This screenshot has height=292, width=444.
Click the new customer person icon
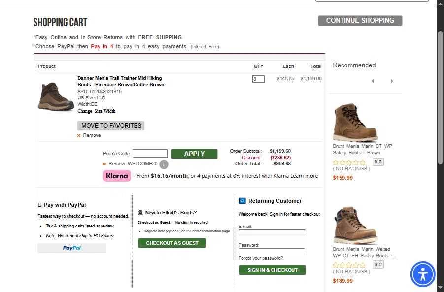[x=140, y=213]
